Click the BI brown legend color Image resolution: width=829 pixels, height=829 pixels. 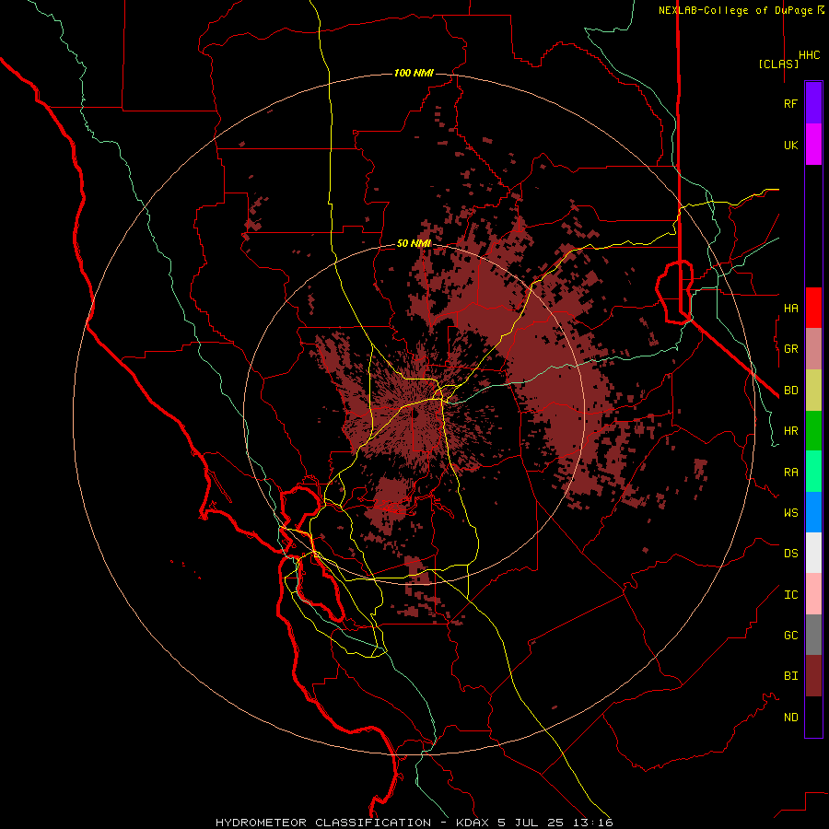coord(813,676)
